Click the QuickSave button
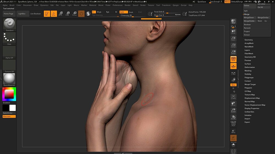Viewport: 275px width, 154px height. 202,2
